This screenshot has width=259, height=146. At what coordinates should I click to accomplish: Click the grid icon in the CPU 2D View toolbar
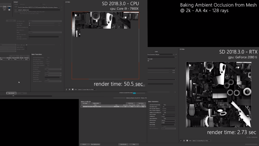pos(70,89)
